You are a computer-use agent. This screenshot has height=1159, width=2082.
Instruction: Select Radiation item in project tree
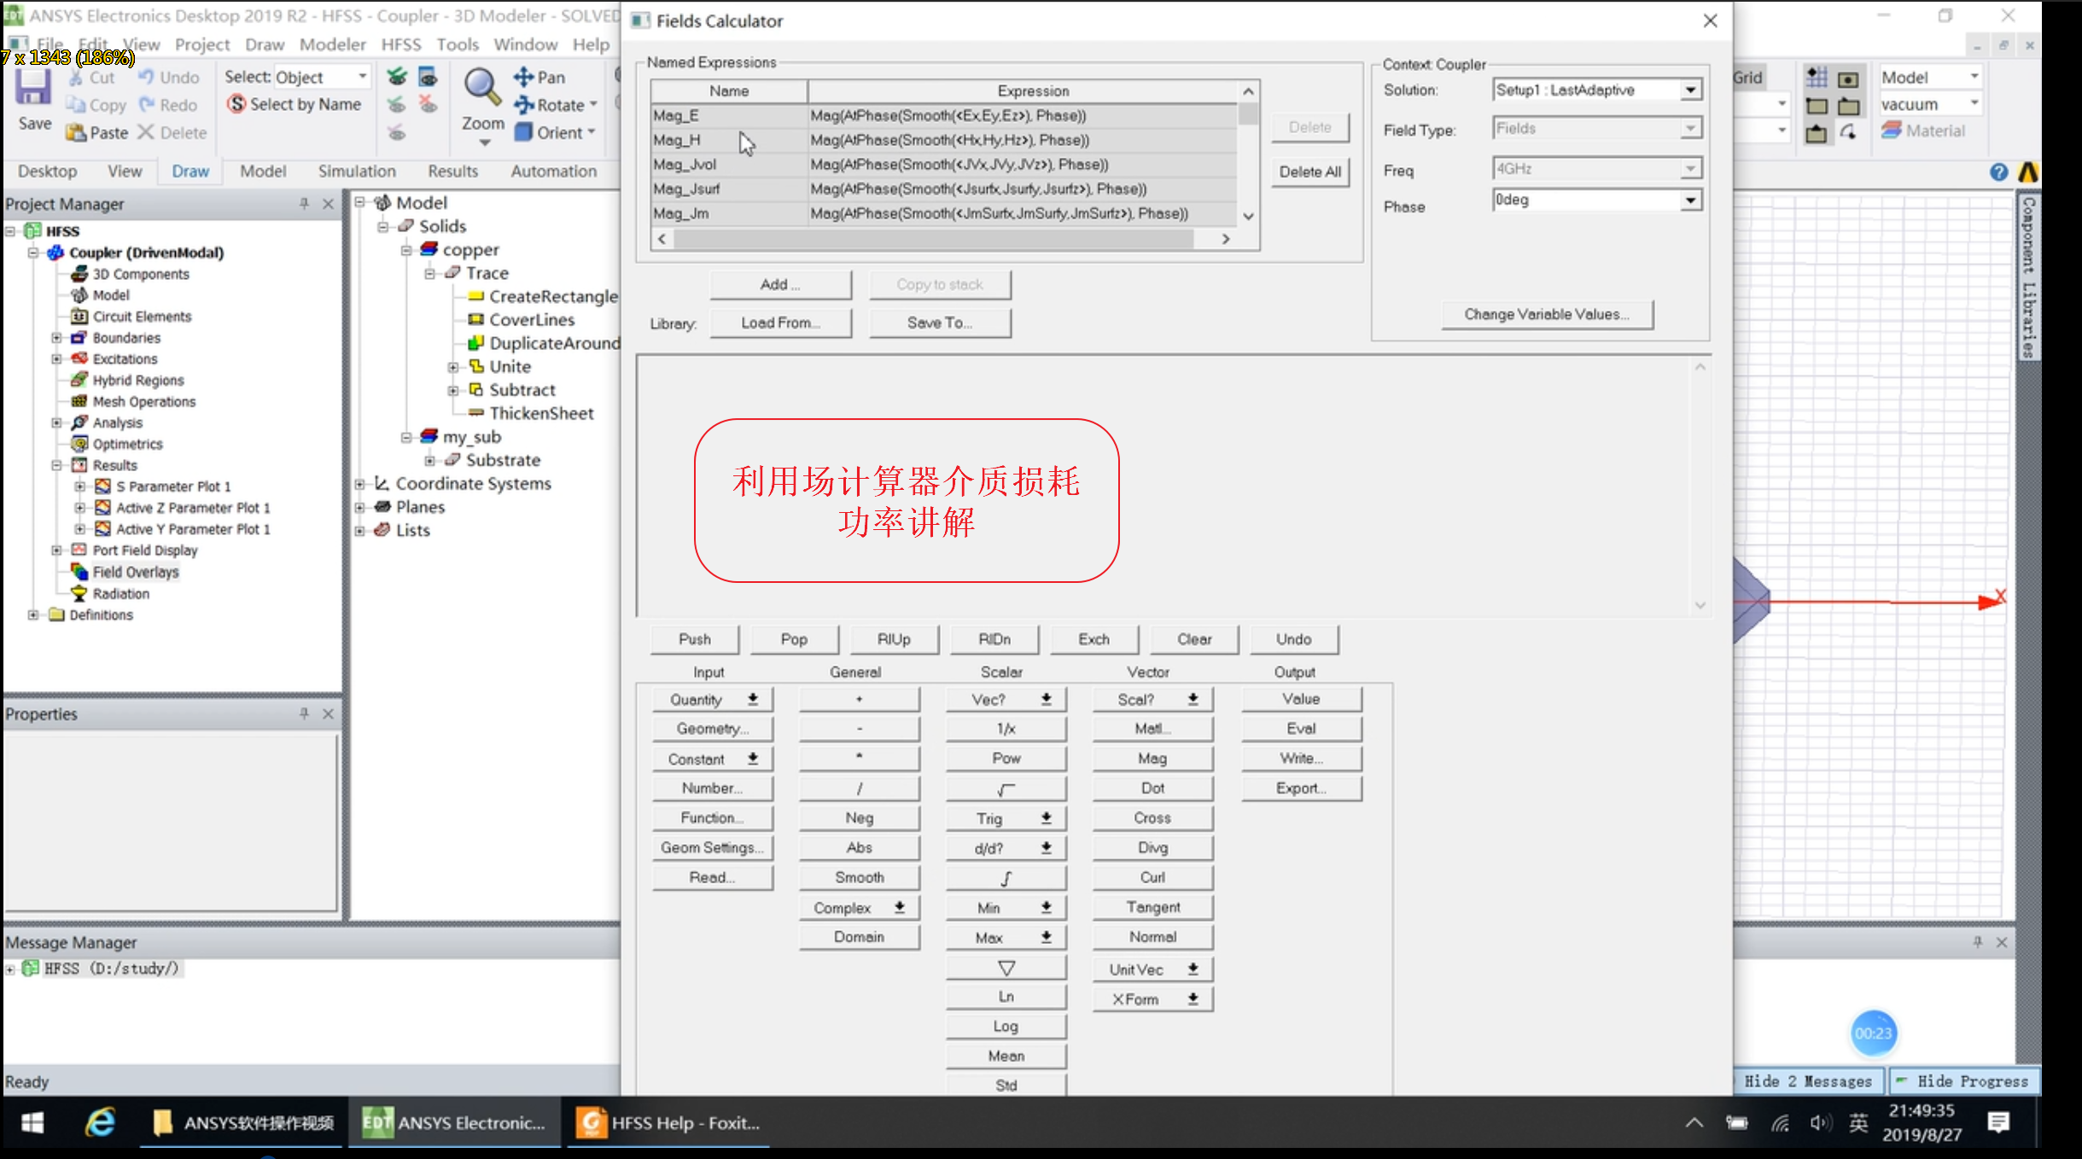[120, 593]
